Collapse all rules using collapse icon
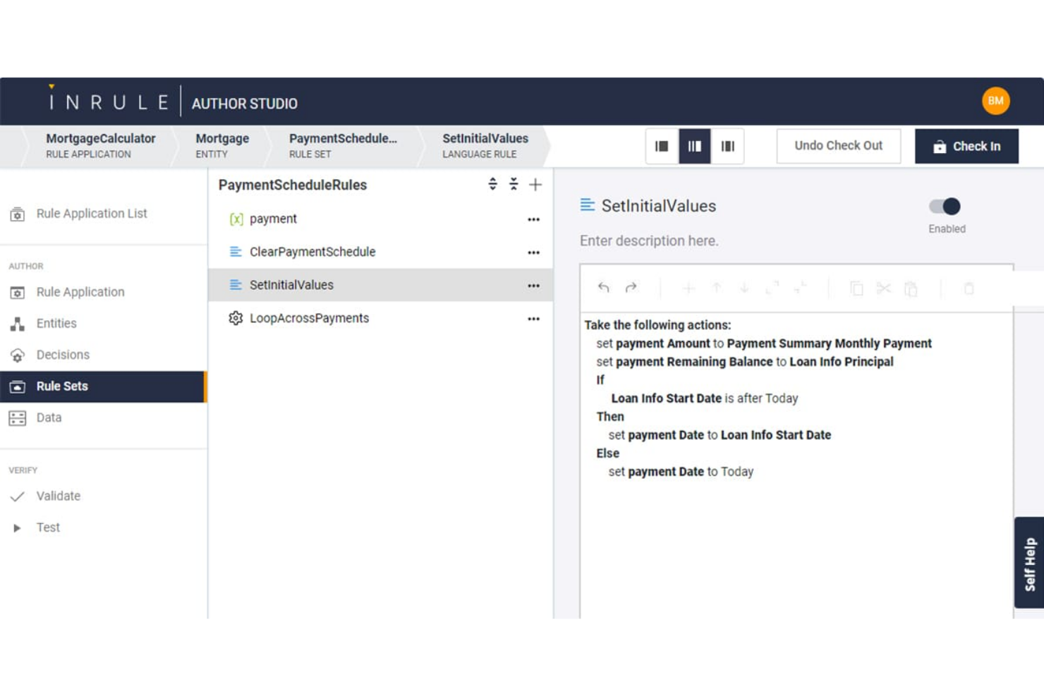This screenshot has height=696, width=1044. click(514, 185)
